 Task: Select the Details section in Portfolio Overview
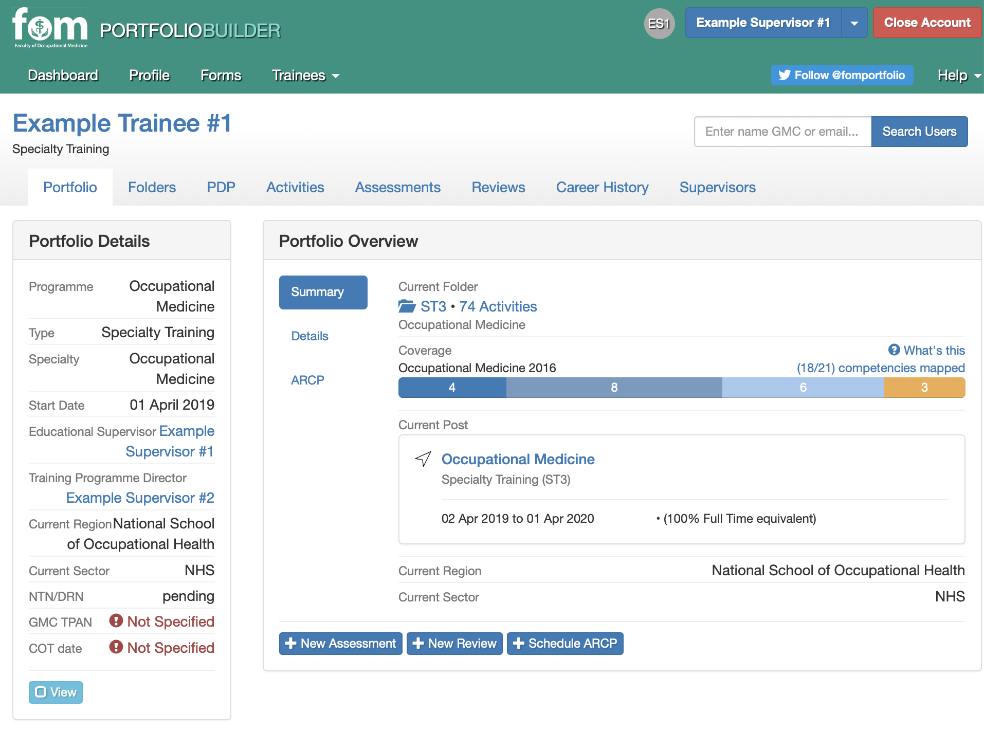coord(309,336)
